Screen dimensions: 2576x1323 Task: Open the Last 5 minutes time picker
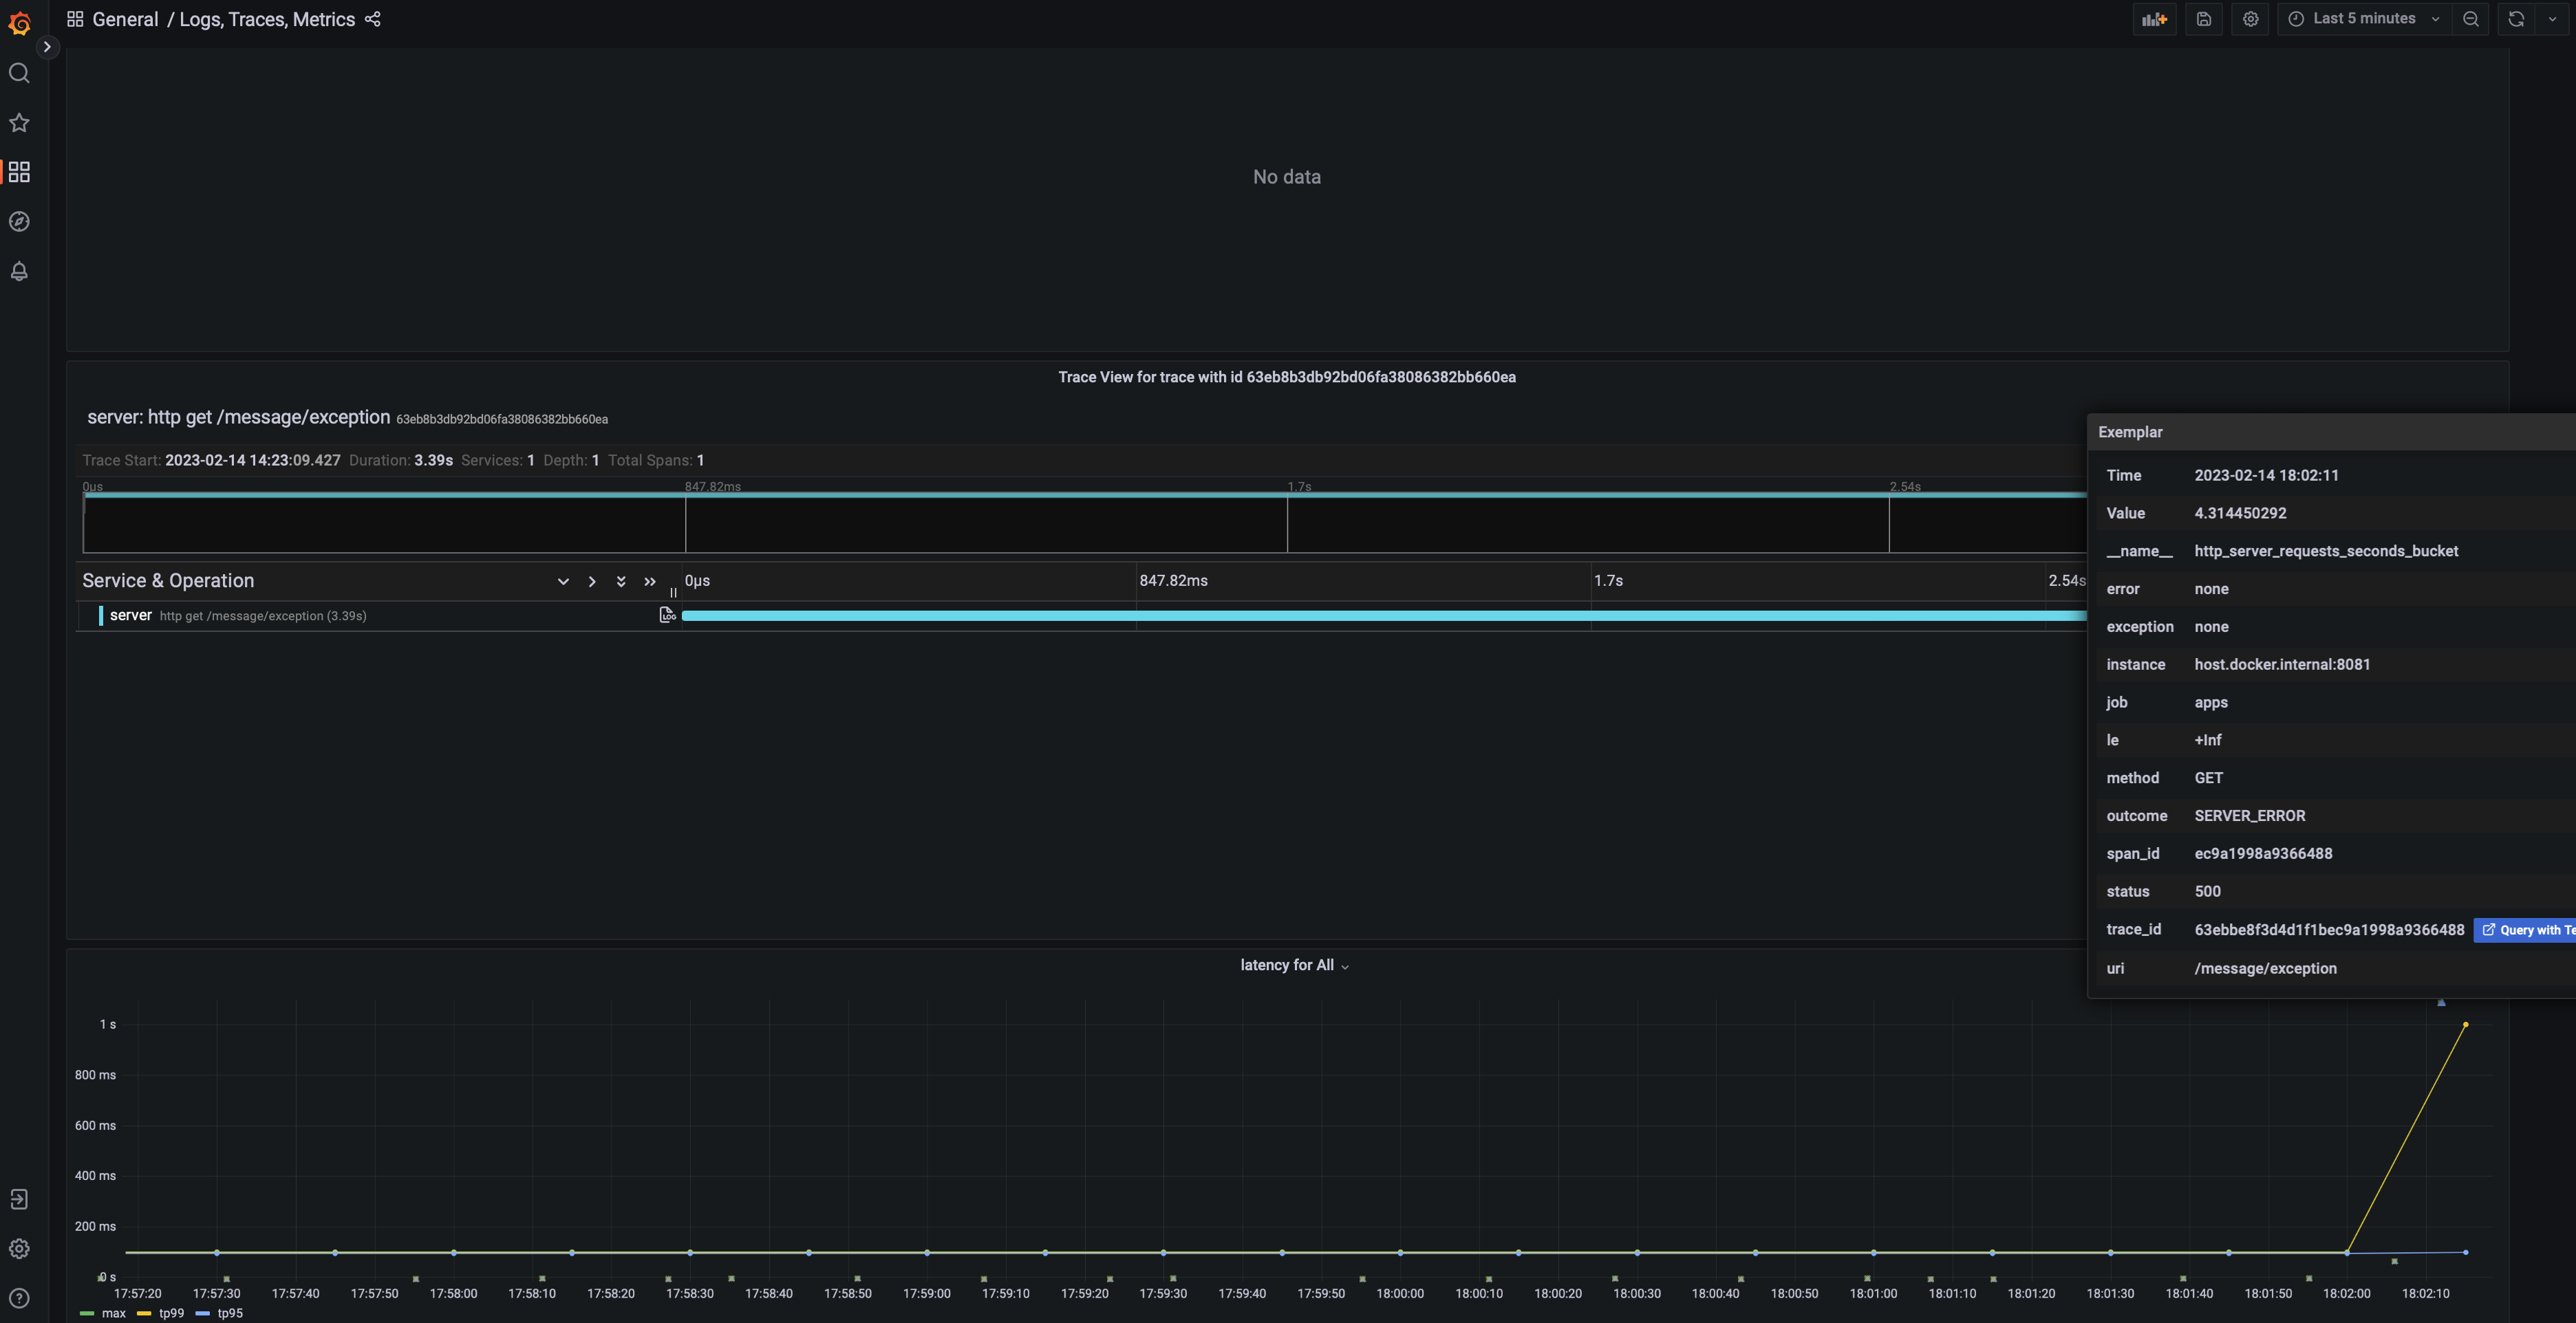point(2363,19)
